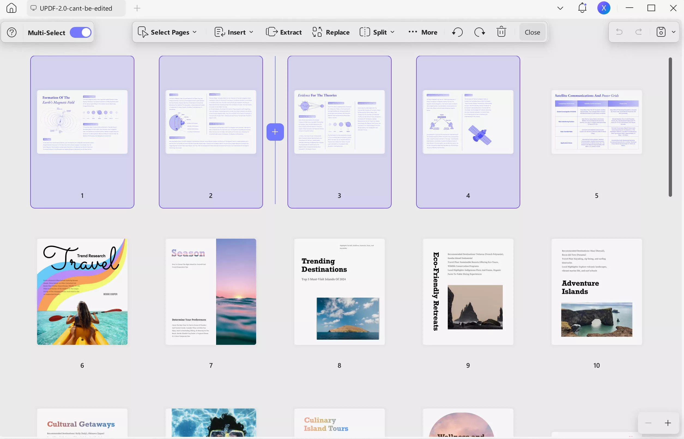The width and height of the screenshot is (684, 439).
Task: Open the help panel
Action: (x=11, y=32)
